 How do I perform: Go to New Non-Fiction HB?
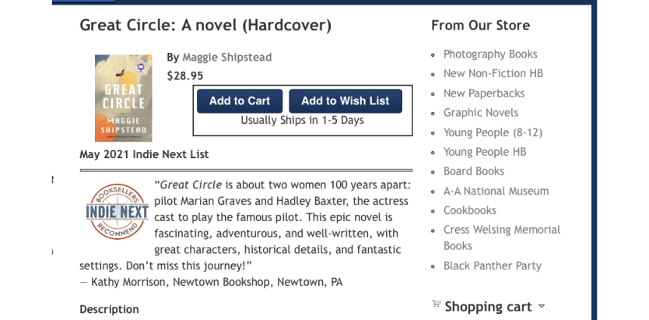coord(493,73)
